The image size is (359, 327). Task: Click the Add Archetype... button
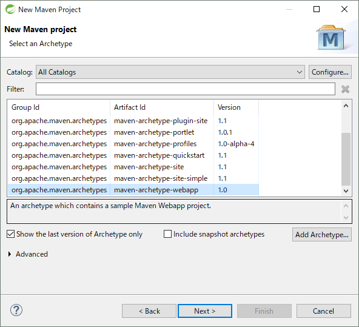[x=321, y=235]
